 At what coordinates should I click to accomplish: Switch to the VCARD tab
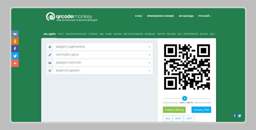click(x=109, y=34)
